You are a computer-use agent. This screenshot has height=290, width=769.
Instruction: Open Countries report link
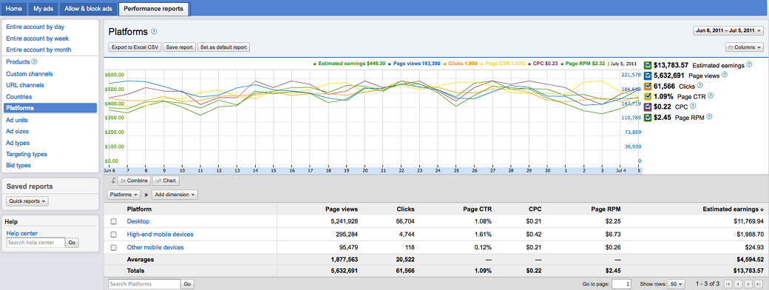(x=19, y=97)
